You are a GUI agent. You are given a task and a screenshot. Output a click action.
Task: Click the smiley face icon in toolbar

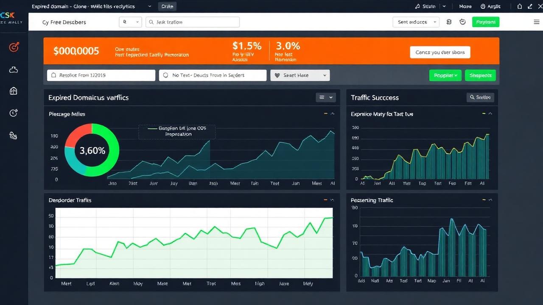463,22
